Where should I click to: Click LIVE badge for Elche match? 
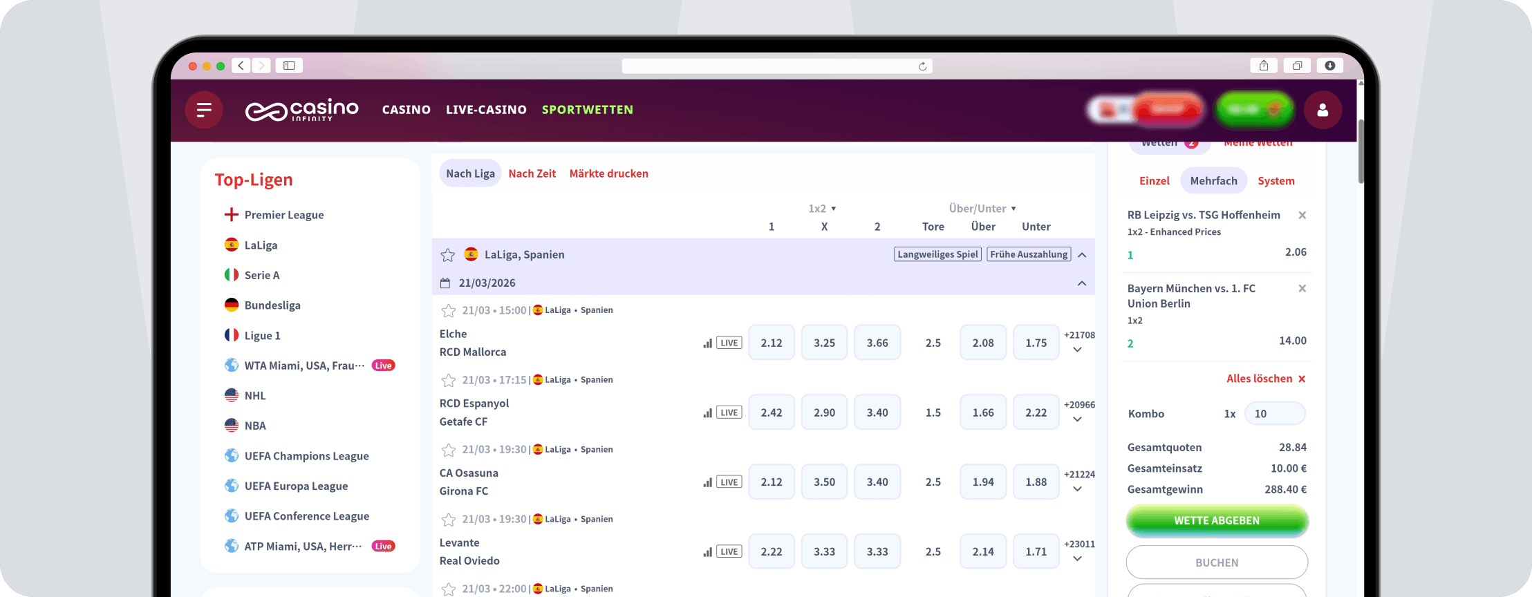pos(729,343)
